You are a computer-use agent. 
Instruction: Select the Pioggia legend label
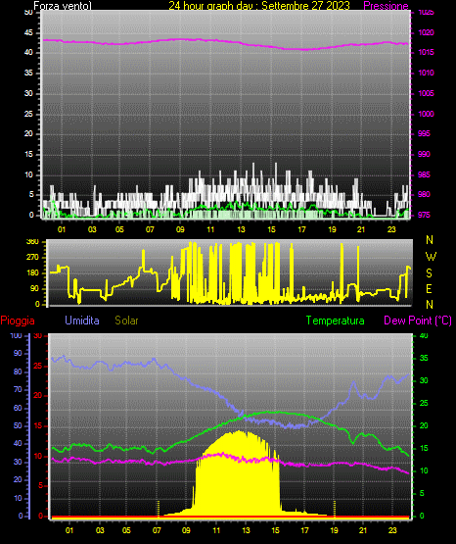point(18,321)
